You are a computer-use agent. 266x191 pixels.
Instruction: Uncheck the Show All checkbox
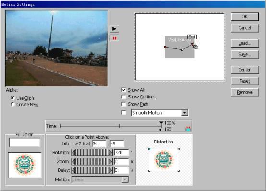pyautogui.click(x=124, y=90)
